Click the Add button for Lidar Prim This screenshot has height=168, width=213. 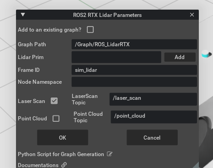[180, 57]
